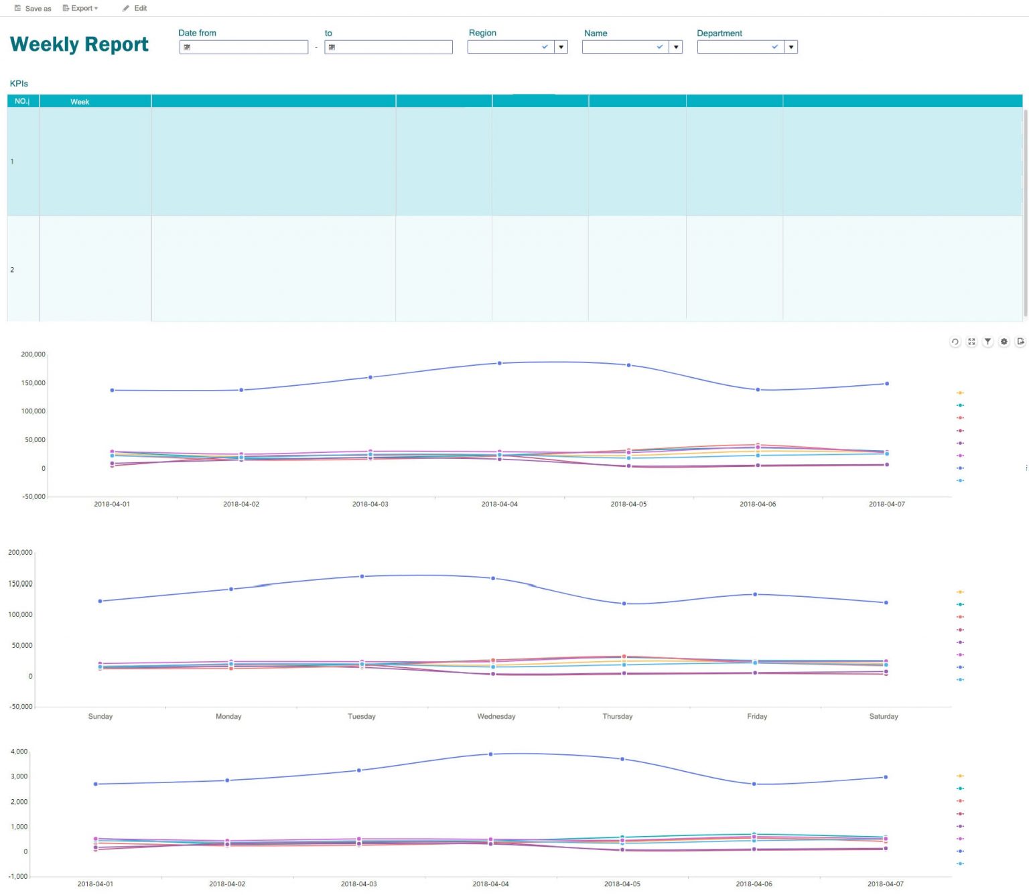Open the filter funnel icon on the chart
Screen dimensions: 1029x895
pyautogui.click(x=987, y=342)
